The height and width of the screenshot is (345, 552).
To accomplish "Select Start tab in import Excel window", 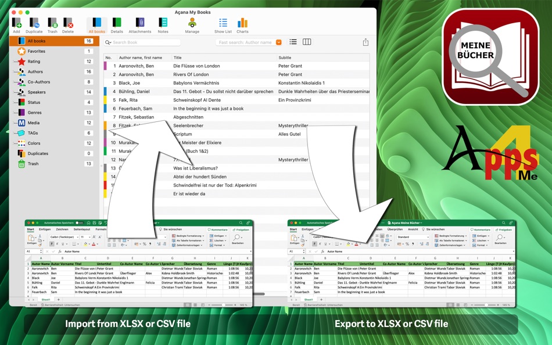I will pos(31,229).
